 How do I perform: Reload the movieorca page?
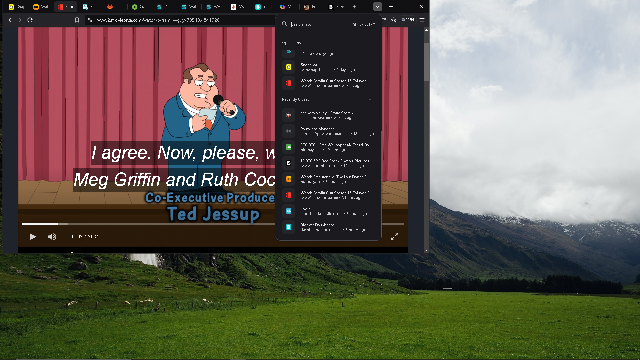coord(30,20)
